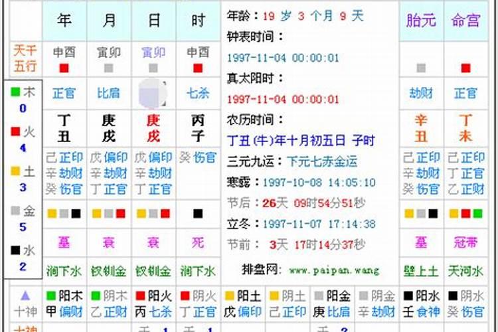
Task: Click 丁丑(牛)年十月初五日 子时
Action: coord(301,140)
